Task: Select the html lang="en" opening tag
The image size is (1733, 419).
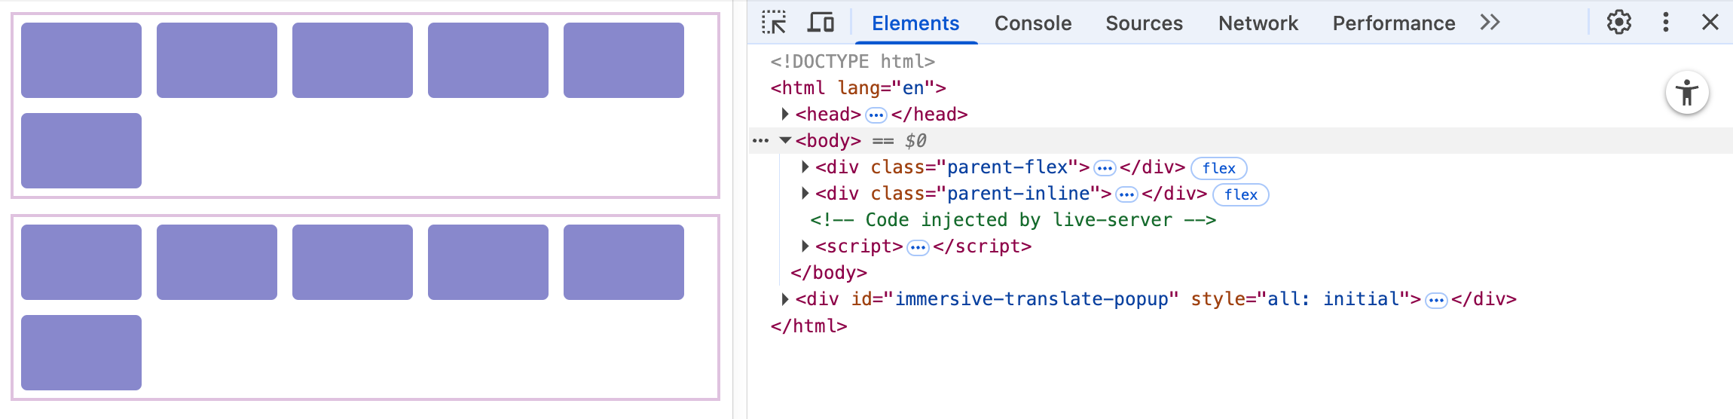Action: [x=858, y=87]
